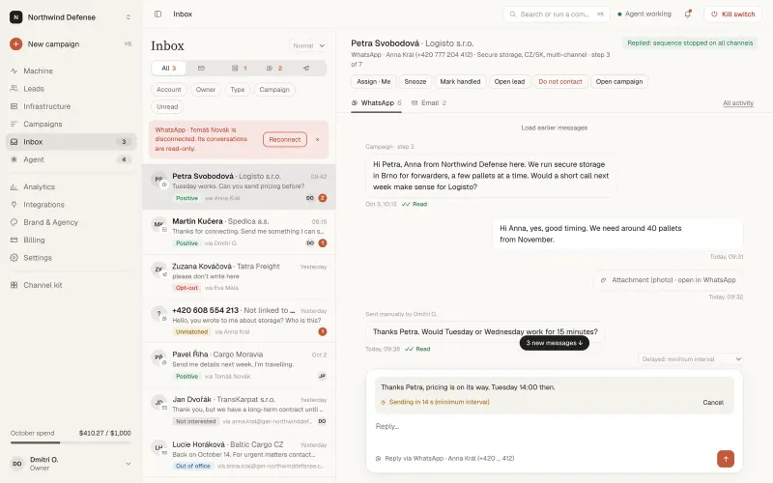Screen dimensions: 773x483
Task: Open Zuzana Kováčová conversation
Action: pyautogui.click(x=239, y=277)
